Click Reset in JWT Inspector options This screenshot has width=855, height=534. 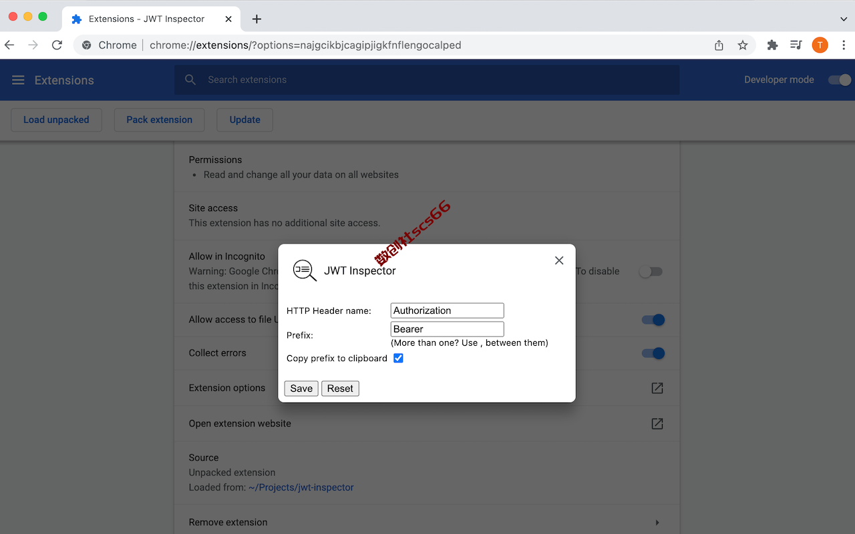tap(340, 388)
